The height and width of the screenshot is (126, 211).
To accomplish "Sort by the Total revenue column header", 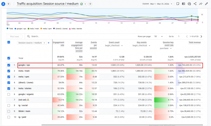I will pos(195,42).
